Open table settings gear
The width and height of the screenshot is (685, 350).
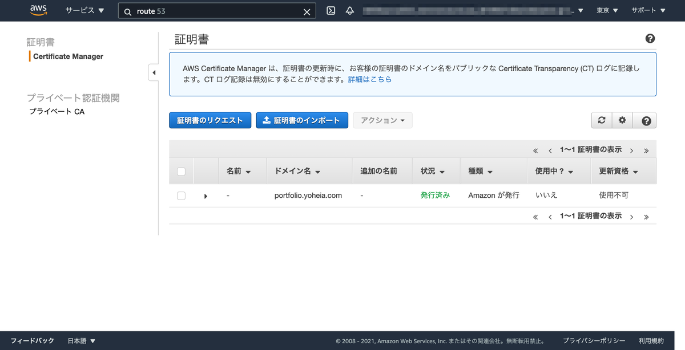[623, 120]
